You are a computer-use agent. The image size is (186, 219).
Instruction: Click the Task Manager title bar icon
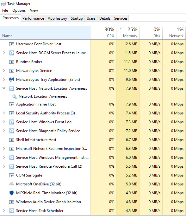[x=3, y=4]
